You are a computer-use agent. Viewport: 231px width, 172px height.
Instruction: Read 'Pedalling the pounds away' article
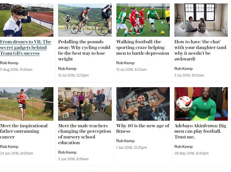click(x=84, y=50)
